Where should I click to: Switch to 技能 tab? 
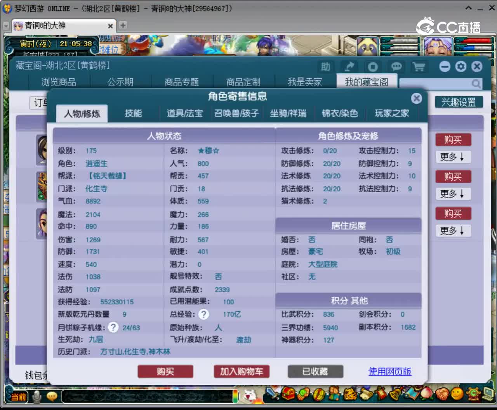click(x=133, y=113)
